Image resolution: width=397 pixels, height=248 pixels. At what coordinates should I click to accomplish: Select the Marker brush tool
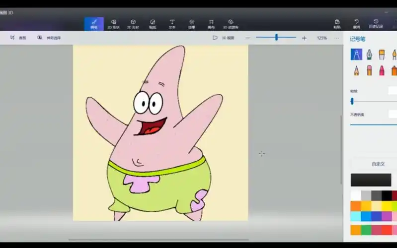(356, 55)
